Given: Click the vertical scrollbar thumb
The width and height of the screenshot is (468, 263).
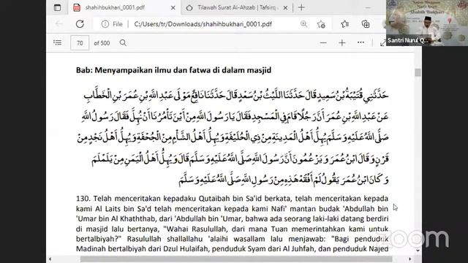Looking at the screenshot, I should [418, 72].
